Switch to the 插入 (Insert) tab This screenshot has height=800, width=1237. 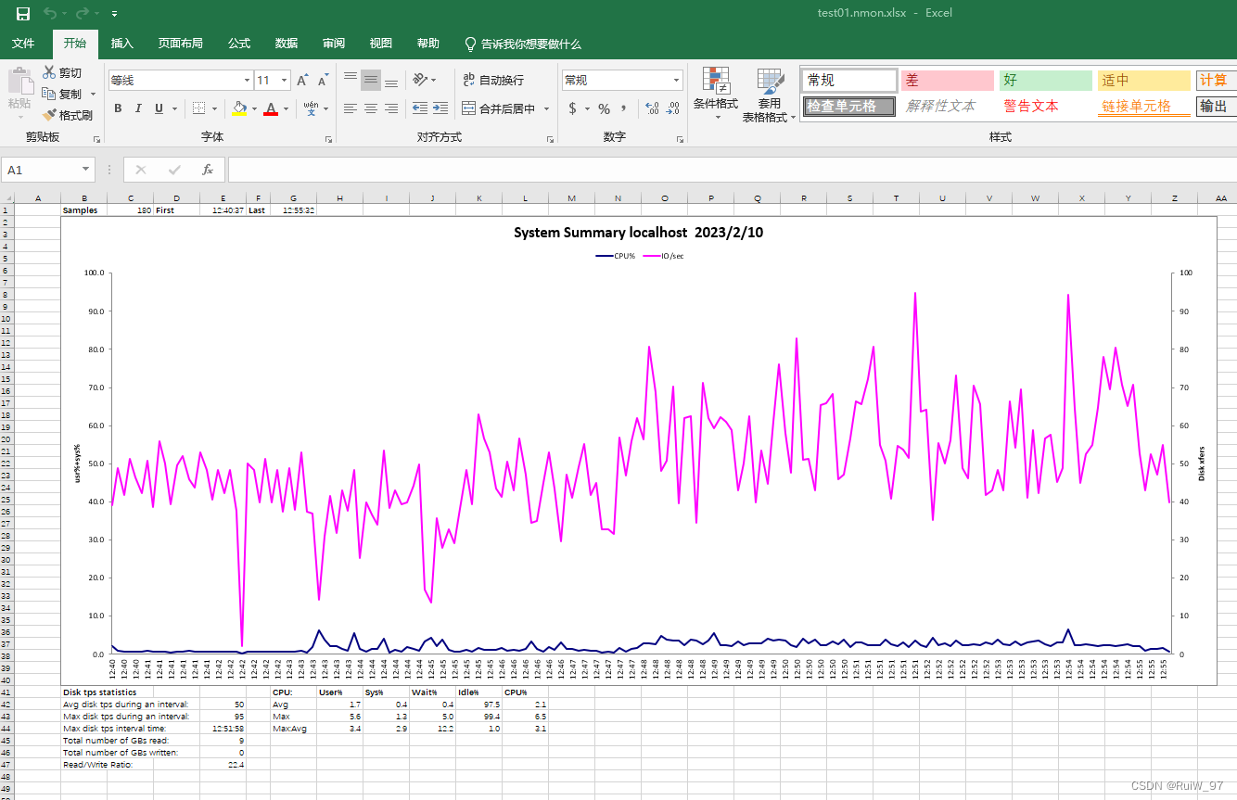click(x=122, y=44)
